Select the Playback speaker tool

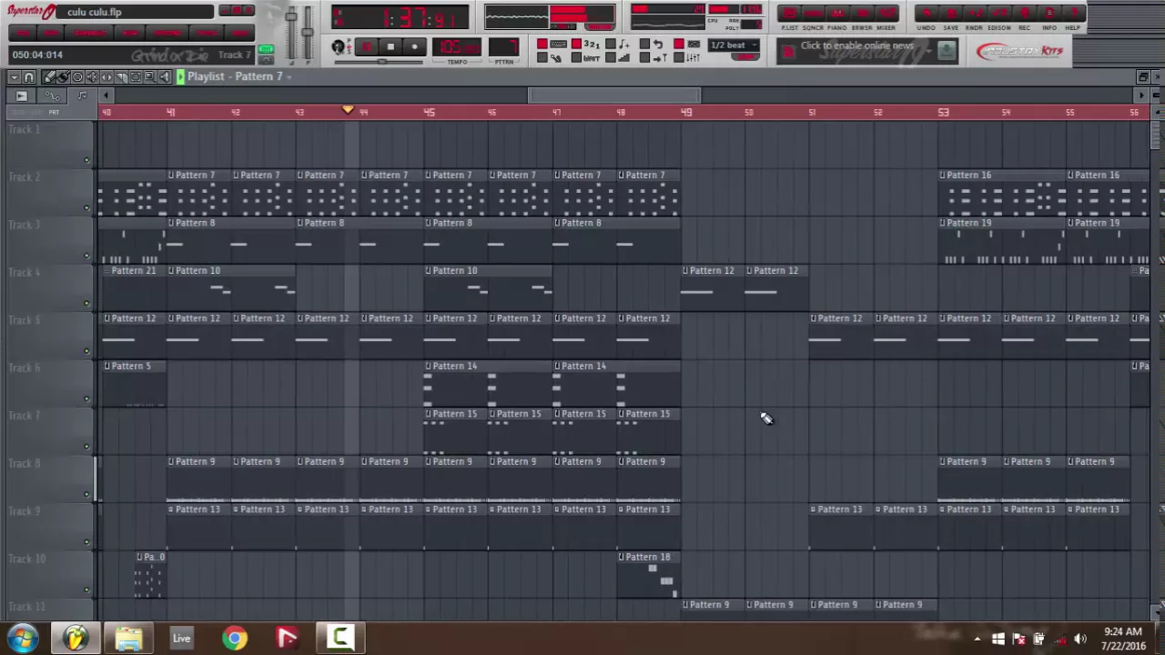[165, 76]
